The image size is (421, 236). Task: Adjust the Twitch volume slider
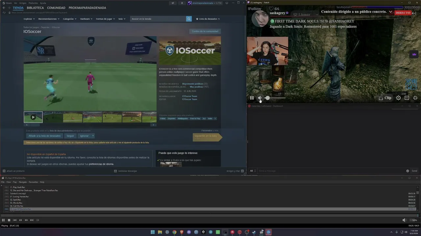tap(276, 98)
